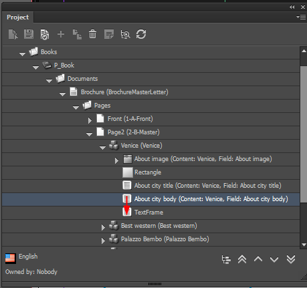Click the search magnifier toolbar icon
Image resolution: width=307 pixels, height=288 pixels.
pos(125,35)
